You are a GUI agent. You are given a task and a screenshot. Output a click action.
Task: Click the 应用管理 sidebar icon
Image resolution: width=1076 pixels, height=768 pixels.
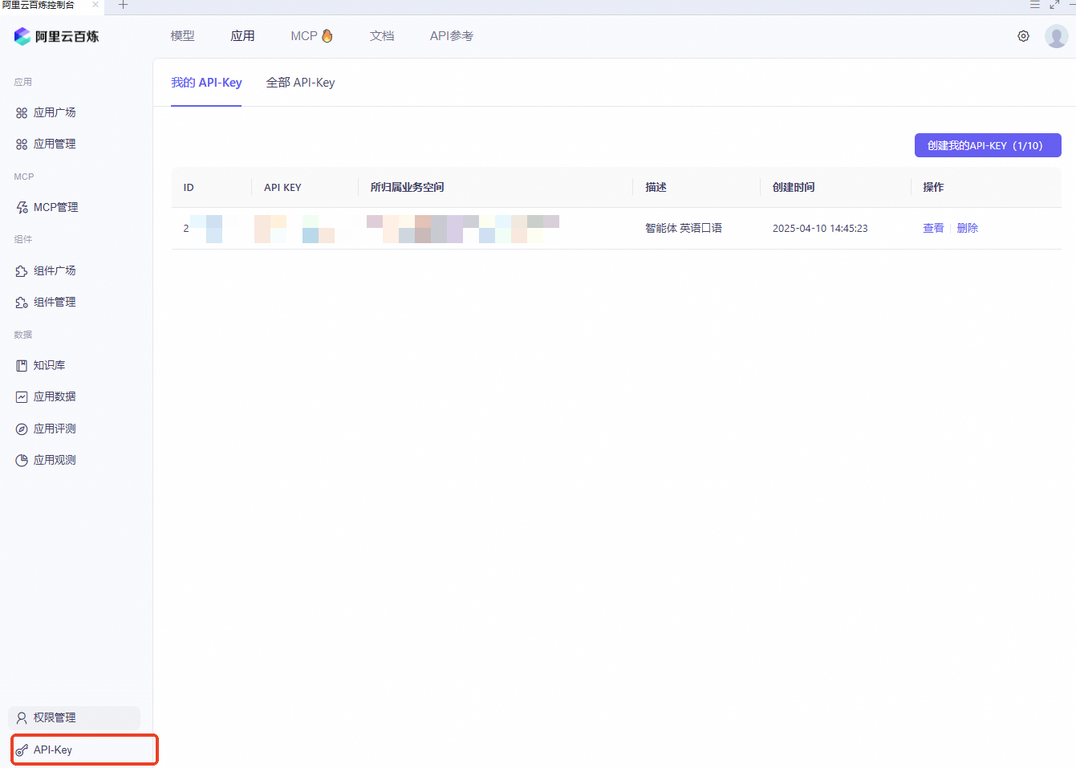(22, 144)
